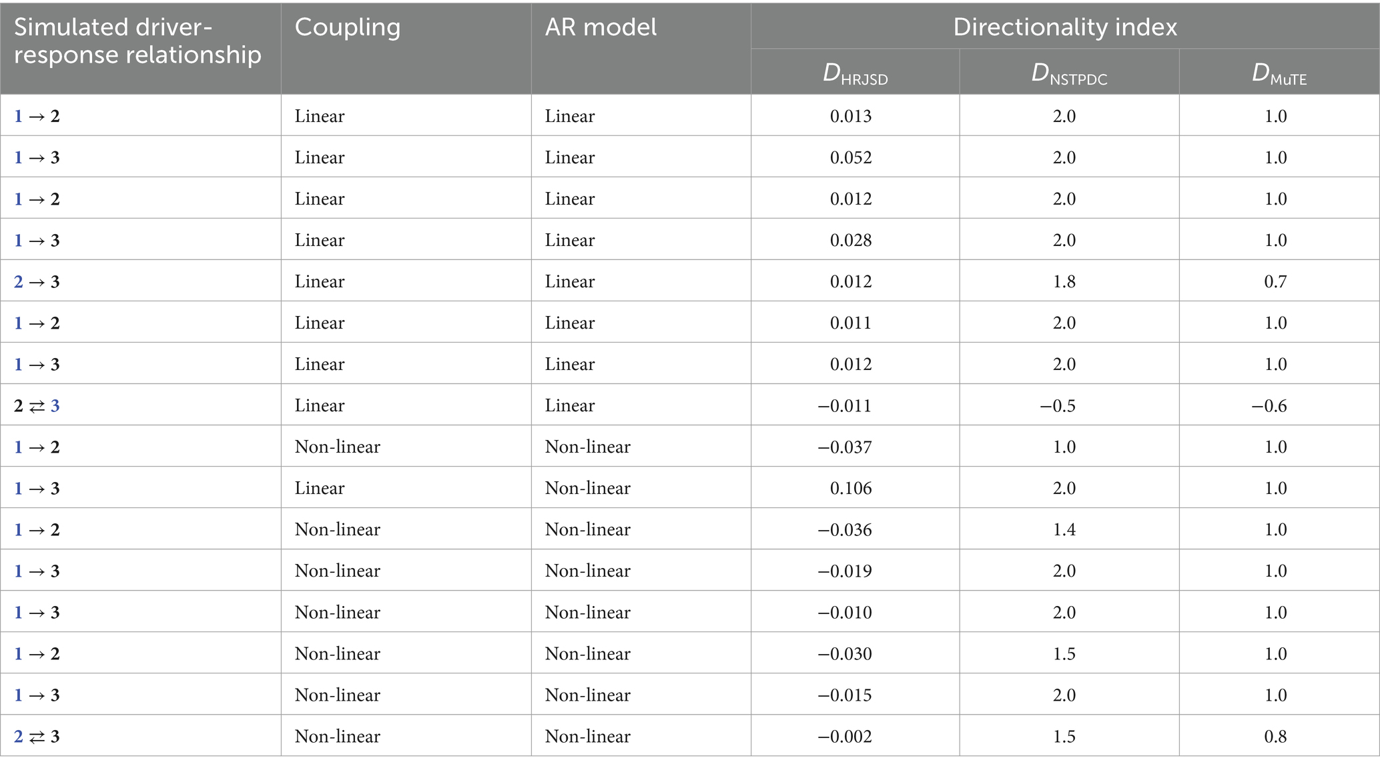Click '1 → 3' in the row with 0.052
The width and height of the screenshot is (1380, 768).
[37, 157]
